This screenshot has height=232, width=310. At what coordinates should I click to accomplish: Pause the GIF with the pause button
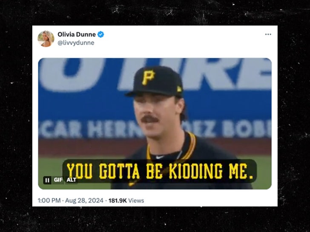click(x=47, y=180)
